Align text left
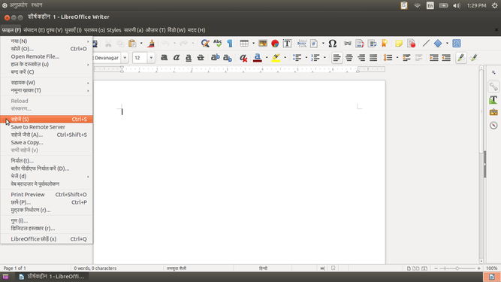 337,58
